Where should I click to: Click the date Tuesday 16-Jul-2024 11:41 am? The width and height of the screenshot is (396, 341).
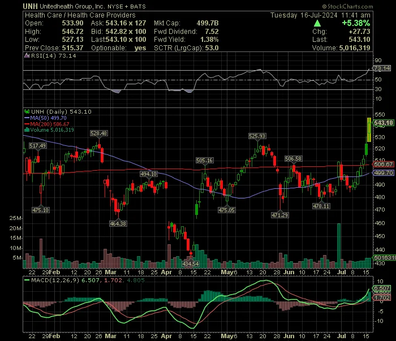click(320, 15)
